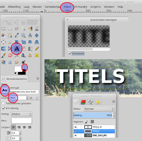
Task: Open the Vensters menu
Action: 109,7
